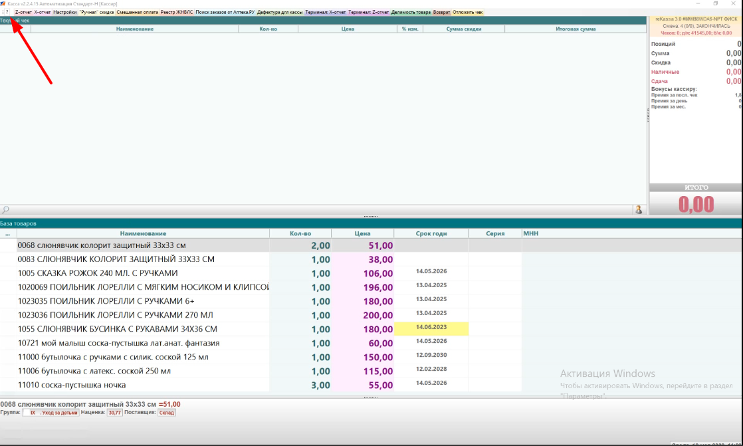Click the ellipsis column header in База товаров
This screenshot has height=446, width=743.
[x=7, y=234]
